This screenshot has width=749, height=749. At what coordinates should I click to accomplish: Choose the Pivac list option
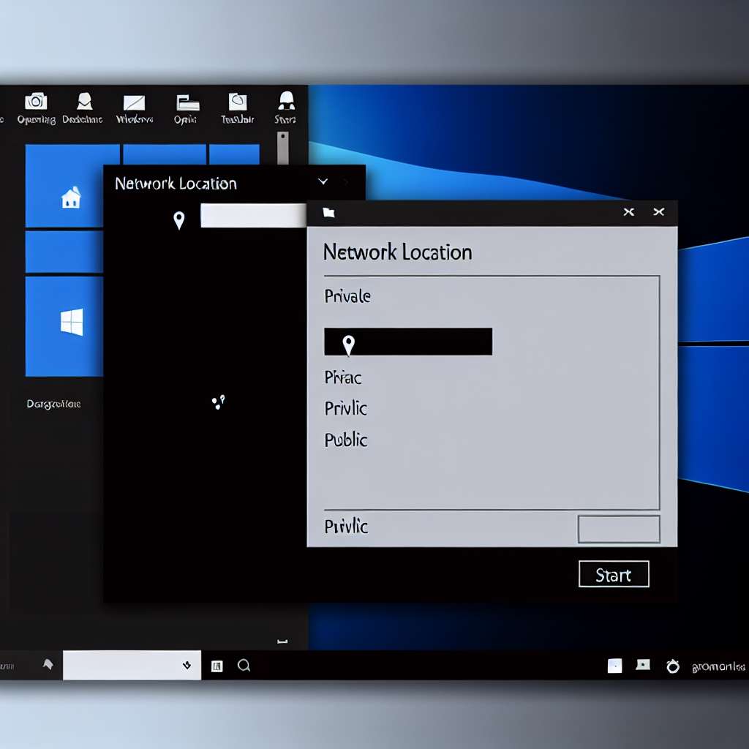pyautogui.click(x=343, y=377)
